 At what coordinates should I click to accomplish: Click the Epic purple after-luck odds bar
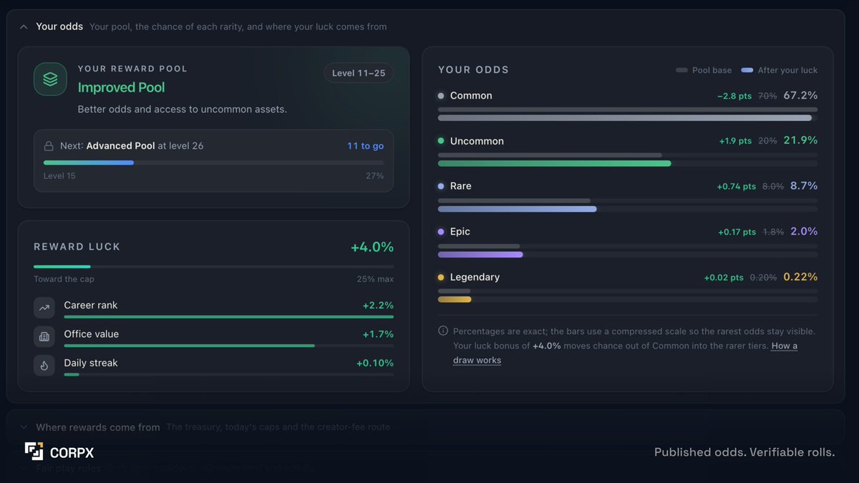click(480, 254)
